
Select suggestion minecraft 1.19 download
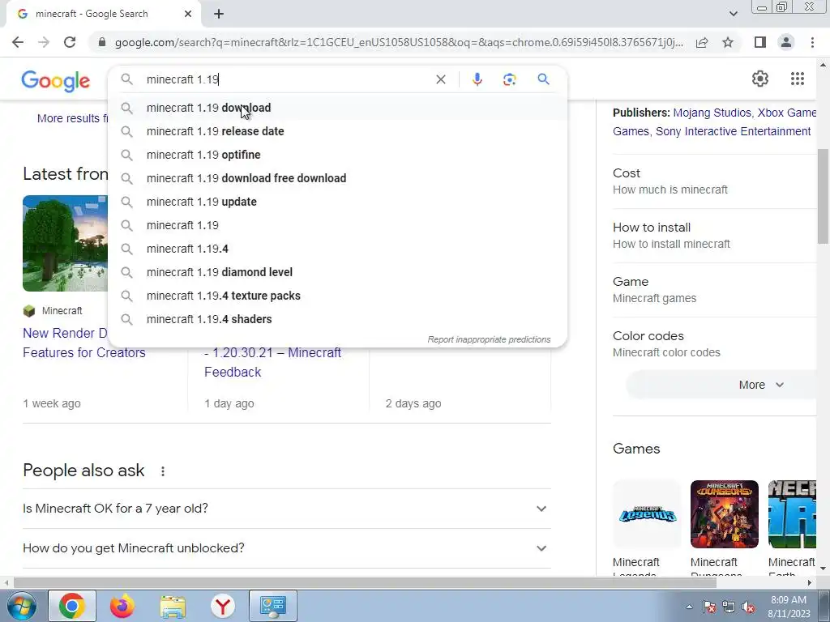338,108
